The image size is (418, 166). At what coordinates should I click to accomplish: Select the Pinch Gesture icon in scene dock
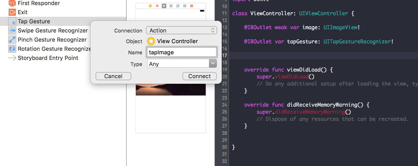point(178,6)
